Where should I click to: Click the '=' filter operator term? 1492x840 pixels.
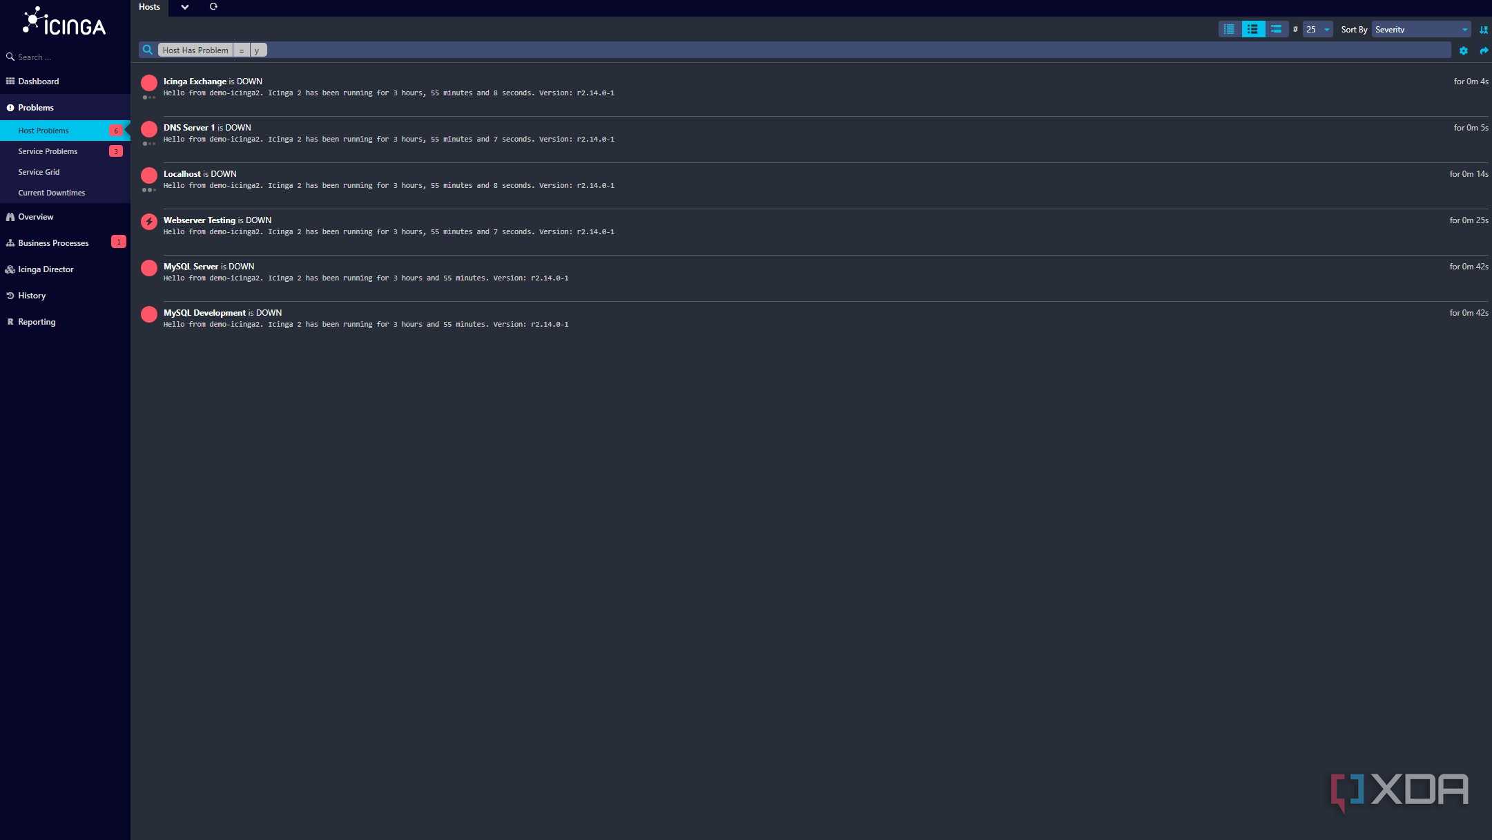click(x=242, y=50)
